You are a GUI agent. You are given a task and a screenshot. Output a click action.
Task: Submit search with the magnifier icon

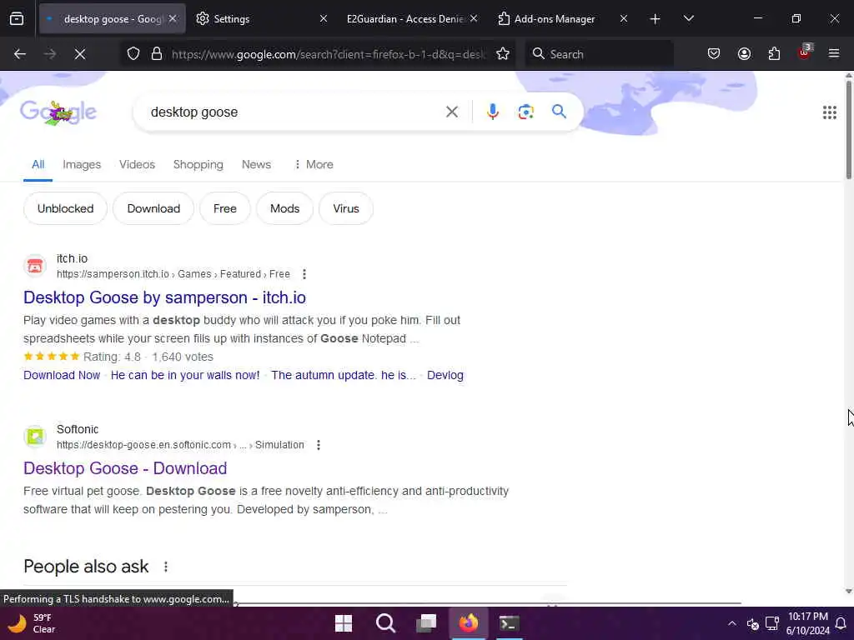pyautogui.click(x=559, y=112)
